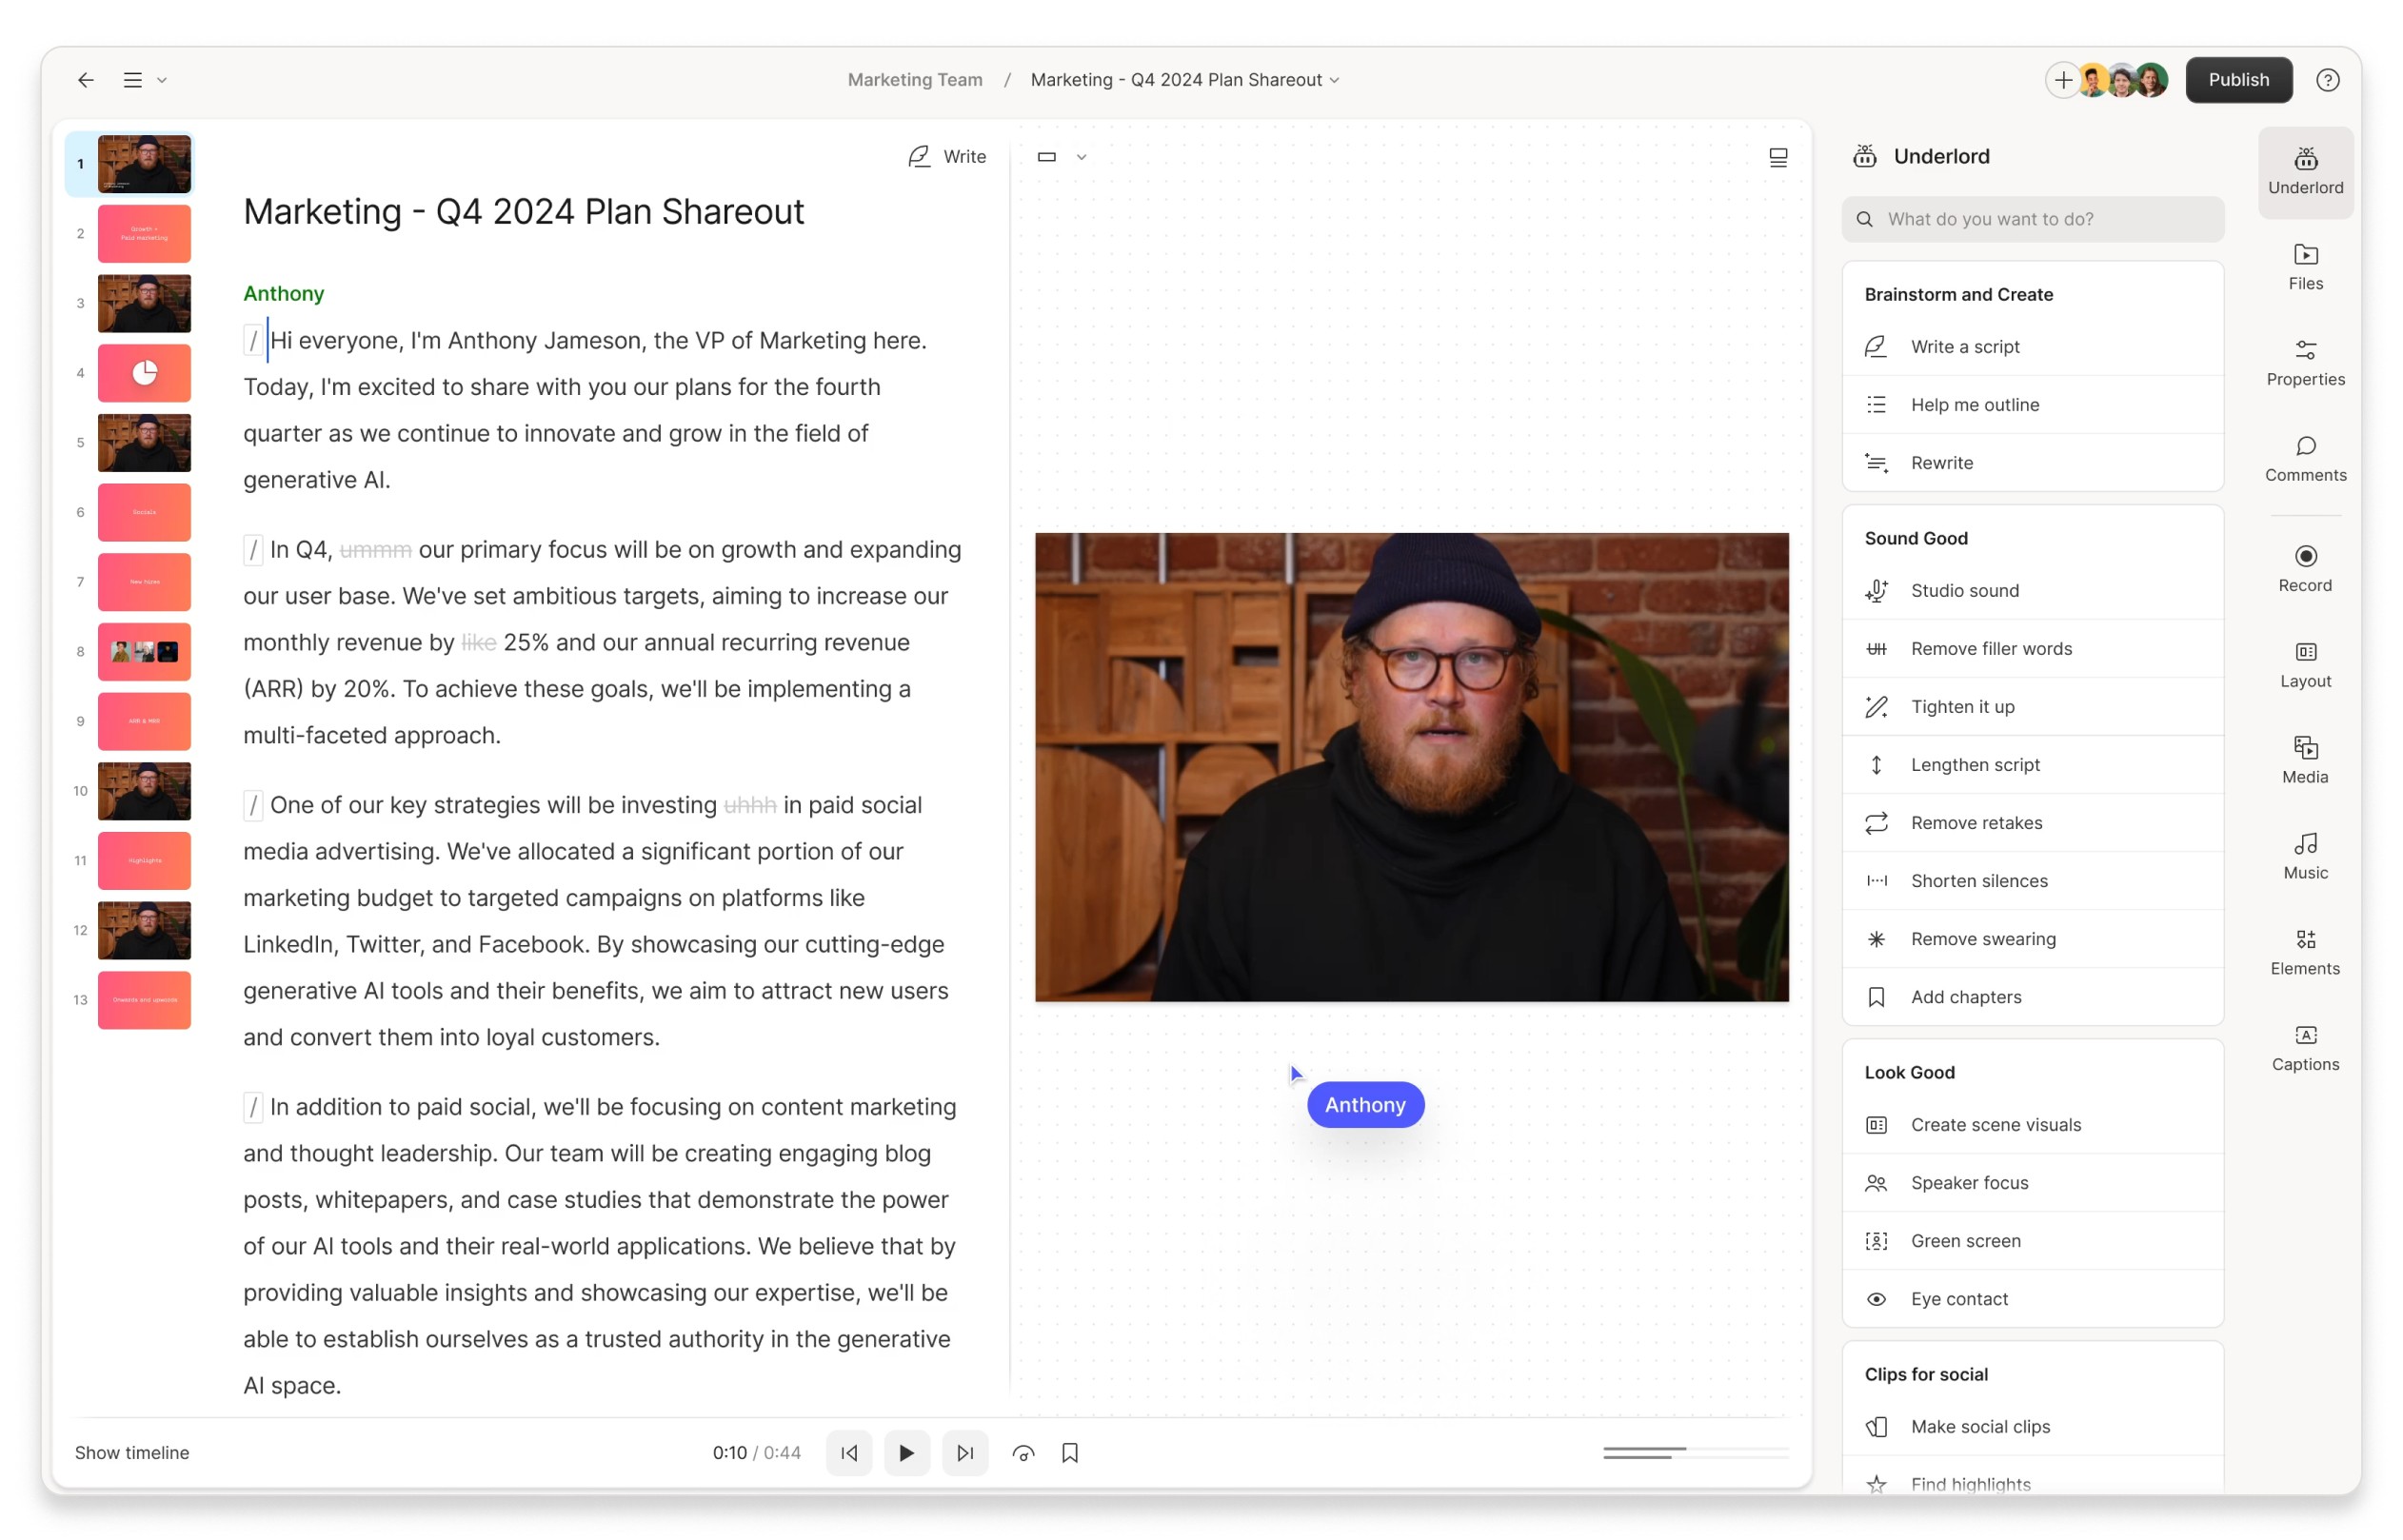Select scene 4 thumbnail with pie chart
The height and width of the screenshot is (1540, 2403).
[x=144, y=373]
